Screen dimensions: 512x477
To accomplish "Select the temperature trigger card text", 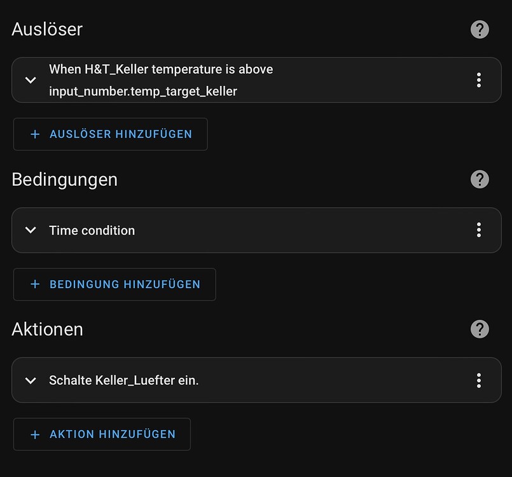I will click(x=161, y=79).
